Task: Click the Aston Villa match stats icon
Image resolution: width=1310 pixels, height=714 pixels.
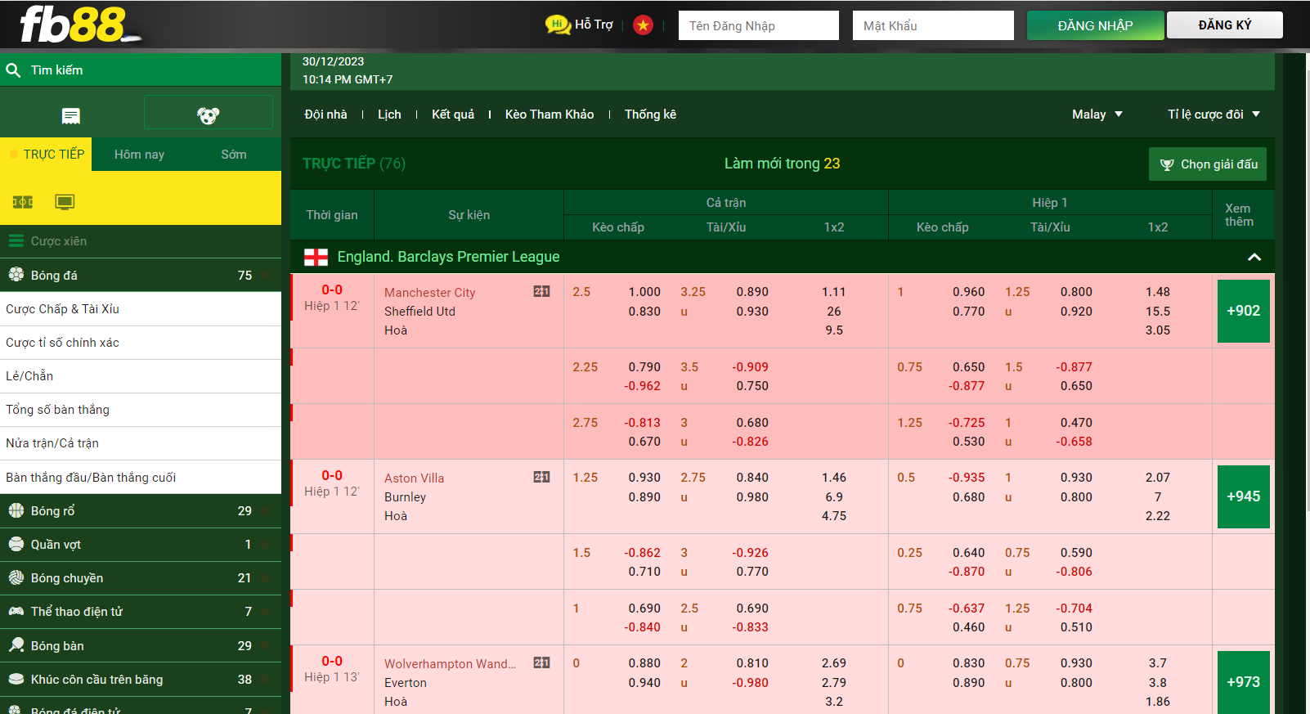Action: [541, 477]
